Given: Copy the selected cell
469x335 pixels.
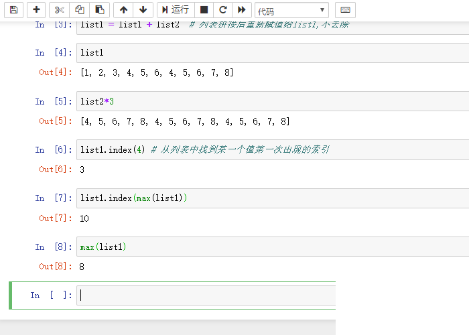Looking at the screenshot, I should pos(80,10).
